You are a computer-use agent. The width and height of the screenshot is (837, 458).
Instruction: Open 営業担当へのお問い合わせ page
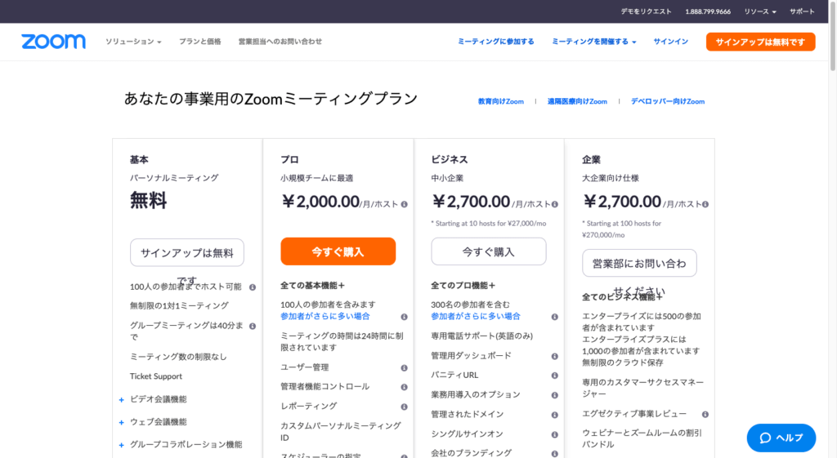[x=280, y=42]
